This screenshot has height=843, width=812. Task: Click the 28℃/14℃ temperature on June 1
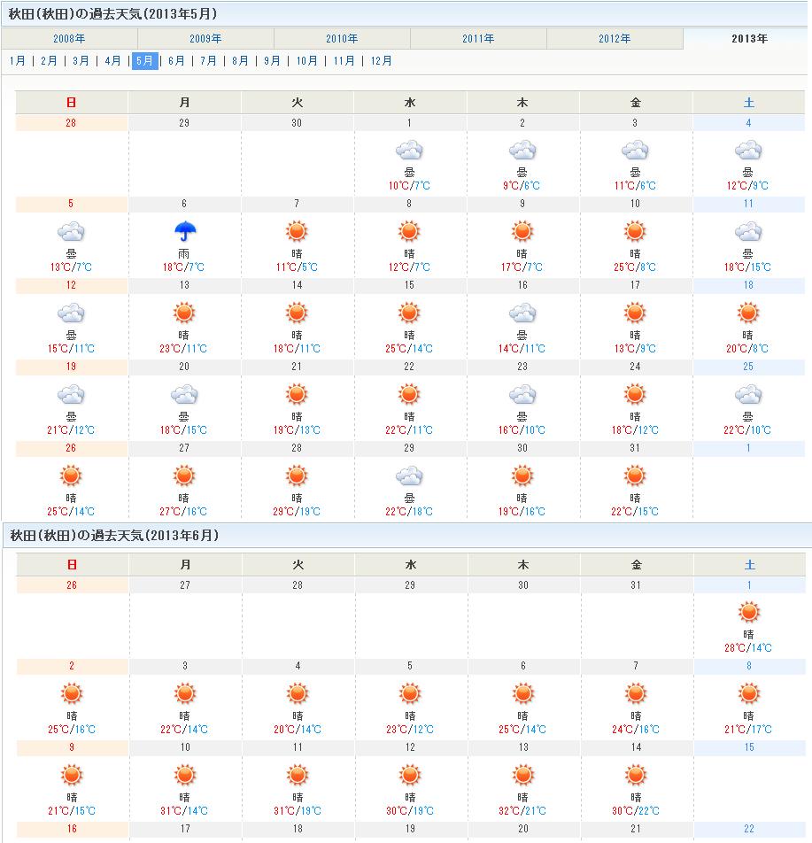[x=748, y=648]
